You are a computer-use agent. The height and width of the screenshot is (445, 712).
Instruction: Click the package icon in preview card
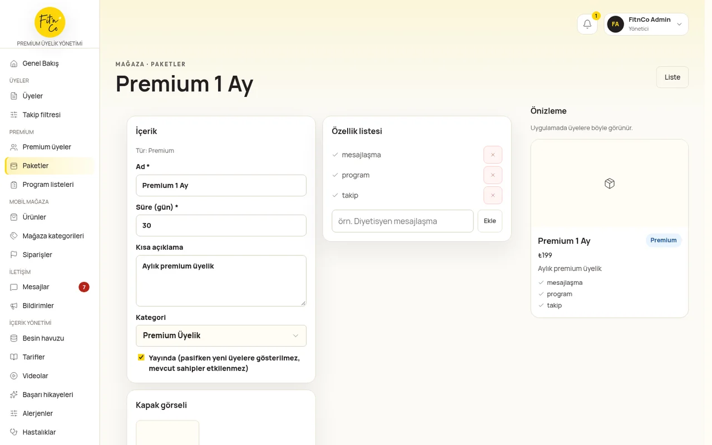[610, 184]
